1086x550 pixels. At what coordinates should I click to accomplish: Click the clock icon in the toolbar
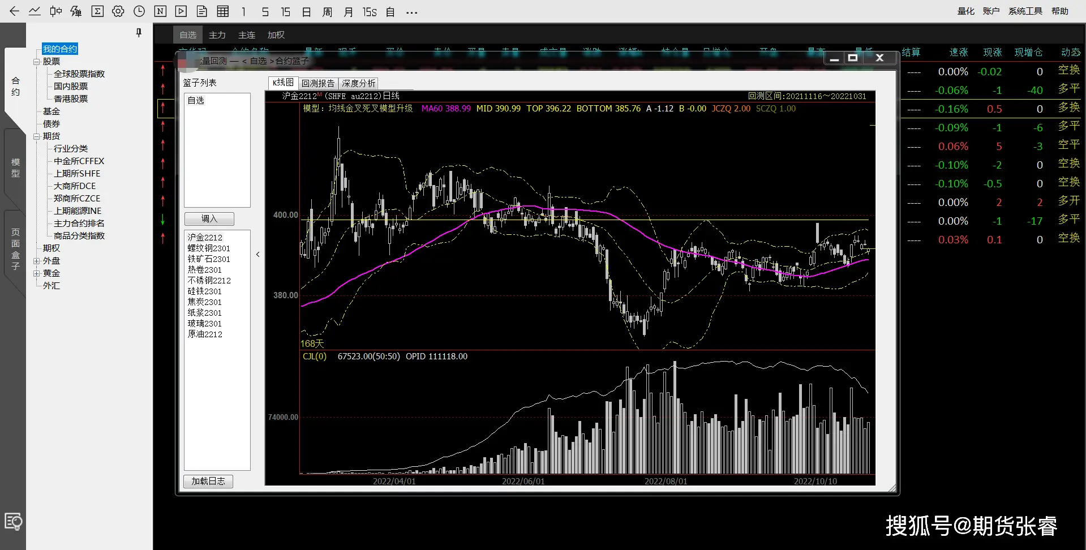click(x=139, y=11)
